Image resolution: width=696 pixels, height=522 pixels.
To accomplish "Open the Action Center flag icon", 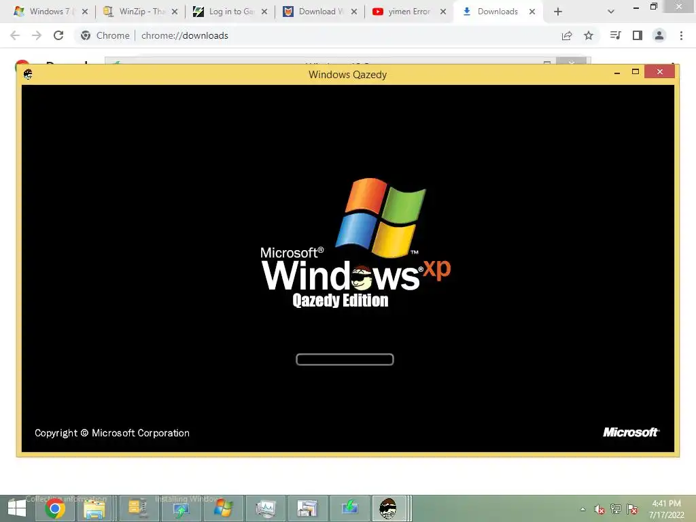I will pos(632,509).
